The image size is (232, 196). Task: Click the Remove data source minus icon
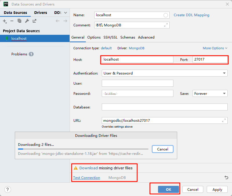click(12, 21)
